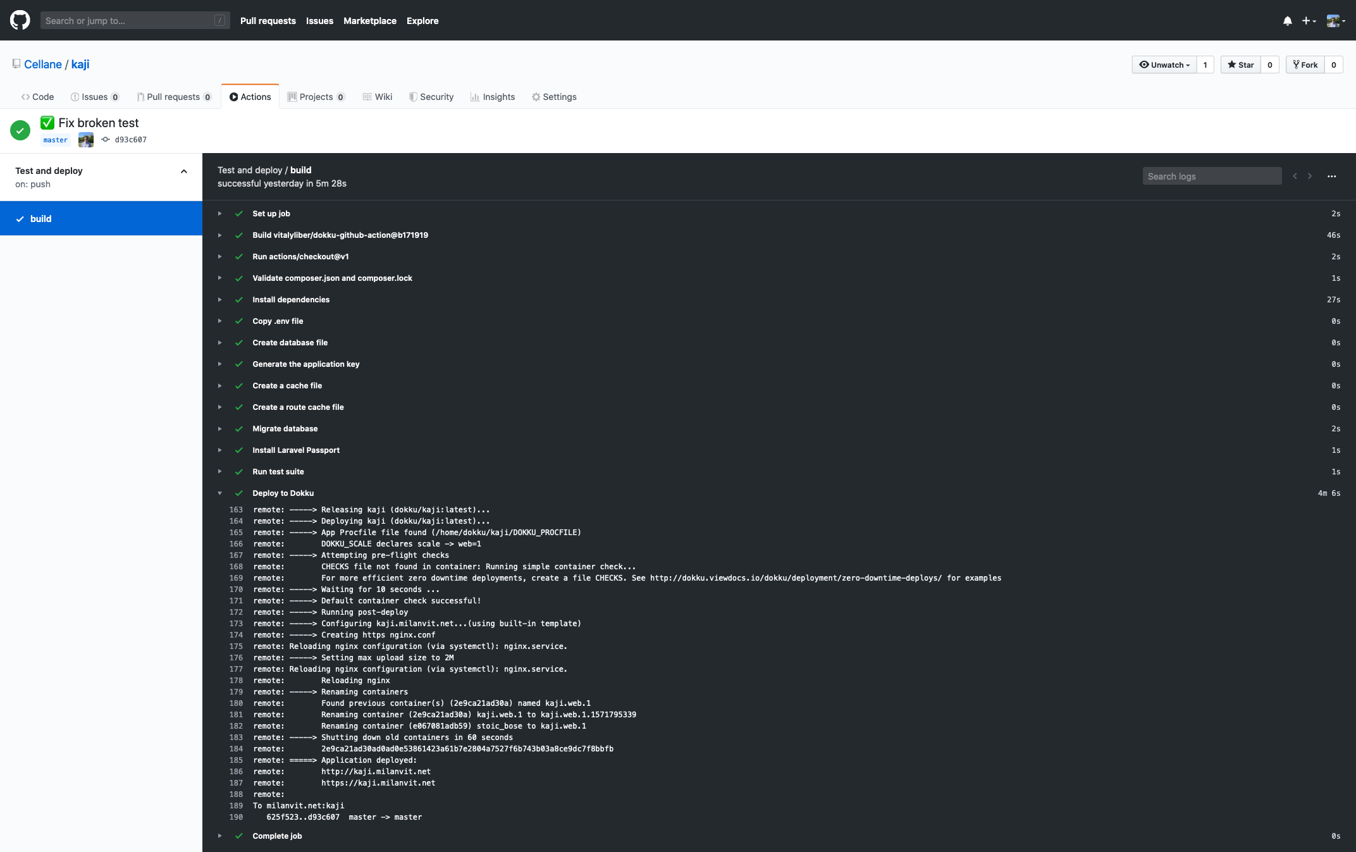
Task: Click log line number 163
Action: click(236, 510)
